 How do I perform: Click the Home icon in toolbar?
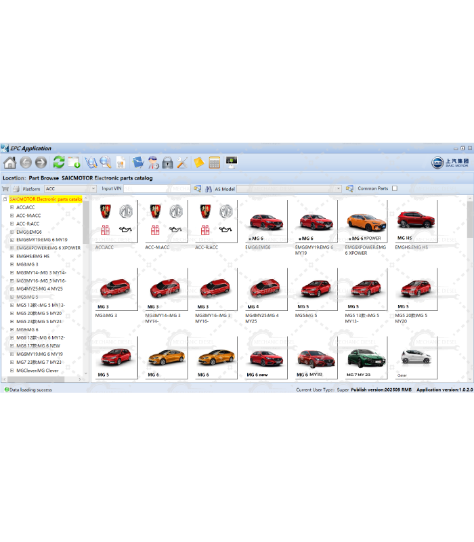click(x=9, y=163)
